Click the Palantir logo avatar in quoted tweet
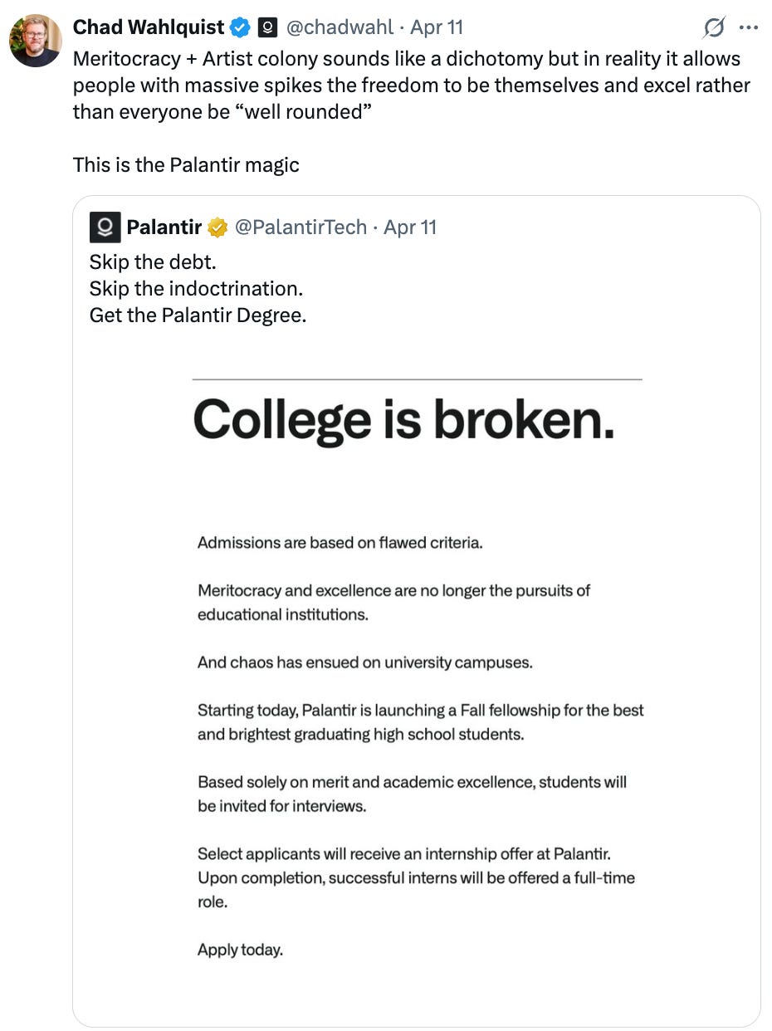 point(105,227)
